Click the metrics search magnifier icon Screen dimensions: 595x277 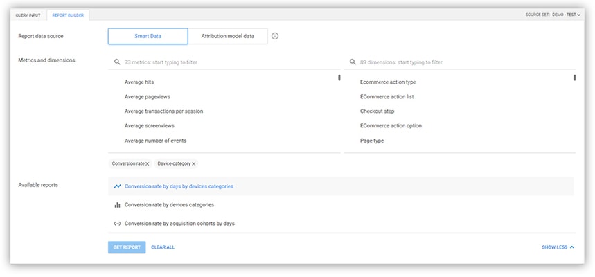click(117, 62)
